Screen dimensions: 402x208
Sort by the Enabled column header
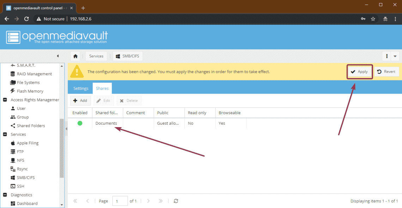80,113
